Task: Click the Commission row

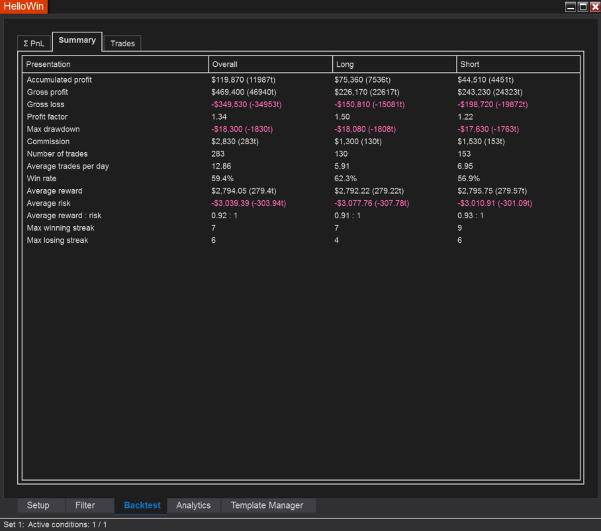Action: [x=48, y=141]
